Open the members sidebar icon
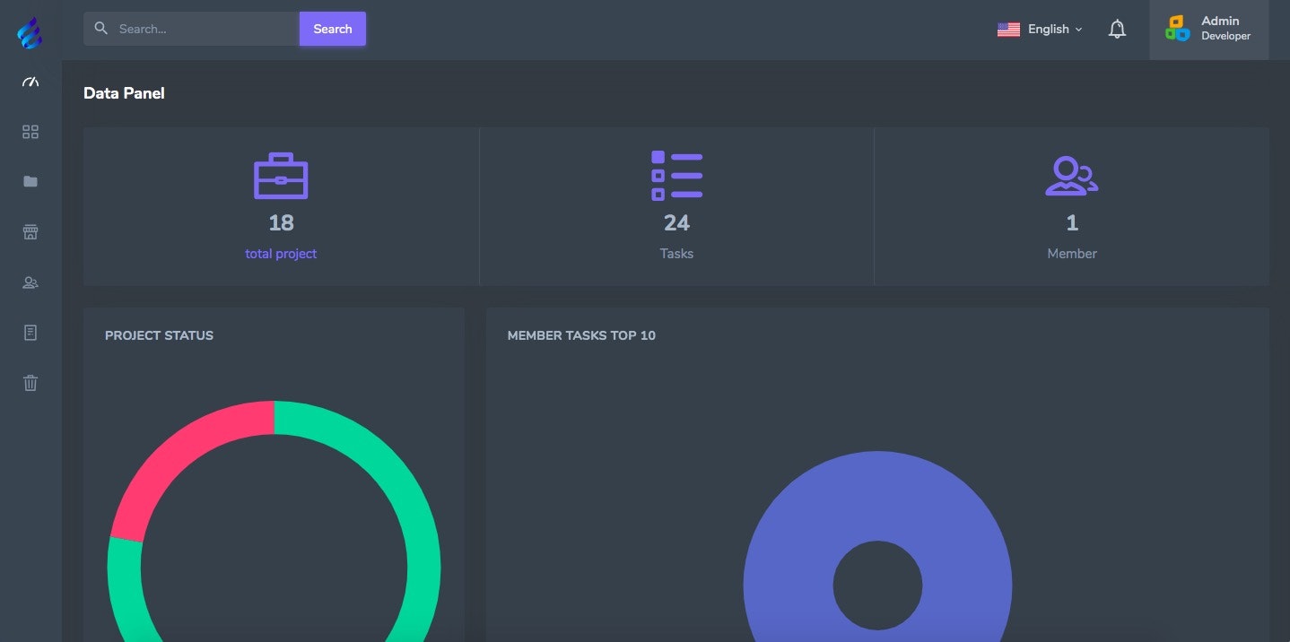1290x642 pixels. tap(31, 282)
